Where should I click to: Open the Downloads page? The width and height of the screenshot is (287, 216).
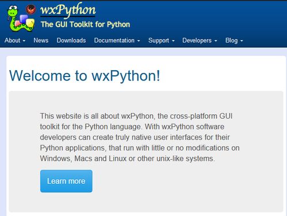[71, 40]
